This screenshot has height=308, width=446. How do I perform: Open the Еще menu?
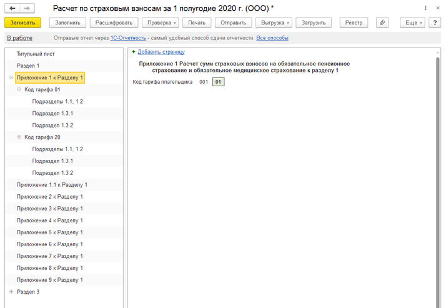point(413,22)
